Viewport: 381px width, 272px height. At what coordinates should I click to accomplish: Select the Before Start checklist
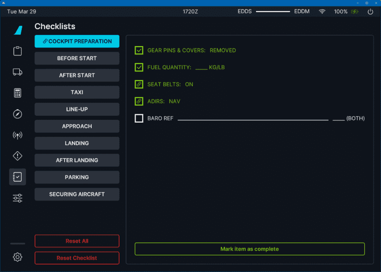tap(77, 59)
